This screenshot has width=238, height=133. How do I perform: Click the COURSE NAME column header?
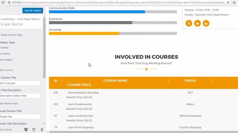115,81
